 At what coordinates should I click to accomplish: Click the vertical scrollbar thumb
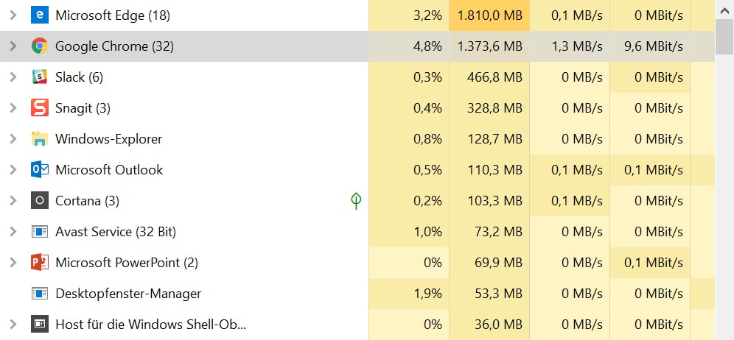tap(724, 37)
